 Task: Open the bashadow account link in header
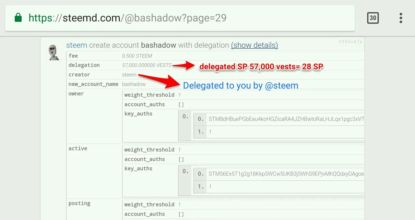159,45
